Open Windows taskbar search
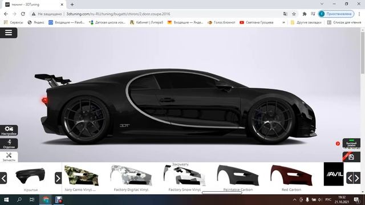This screenshot has height=205, width=365. (x=19, y=200)
